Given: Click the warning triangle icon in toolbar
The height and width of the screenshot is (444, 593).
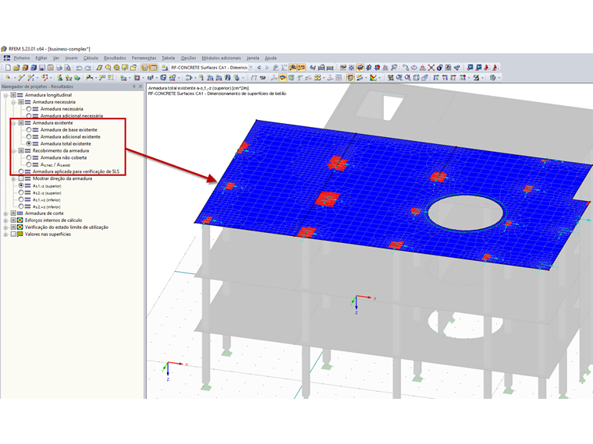Looking at the screenshot, I should click(422, 68).
